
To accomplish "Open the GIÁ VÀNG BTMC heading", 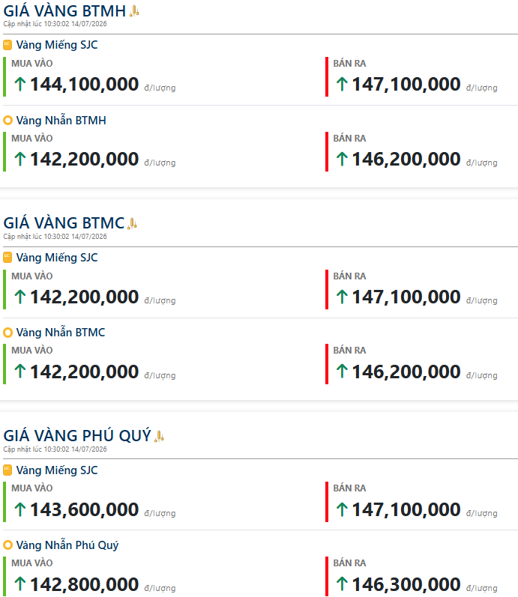I will click(64, 223).
